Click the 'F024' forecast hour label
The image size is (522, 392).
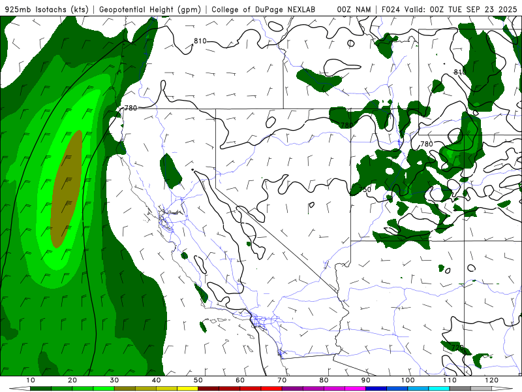tap(391, 10)
